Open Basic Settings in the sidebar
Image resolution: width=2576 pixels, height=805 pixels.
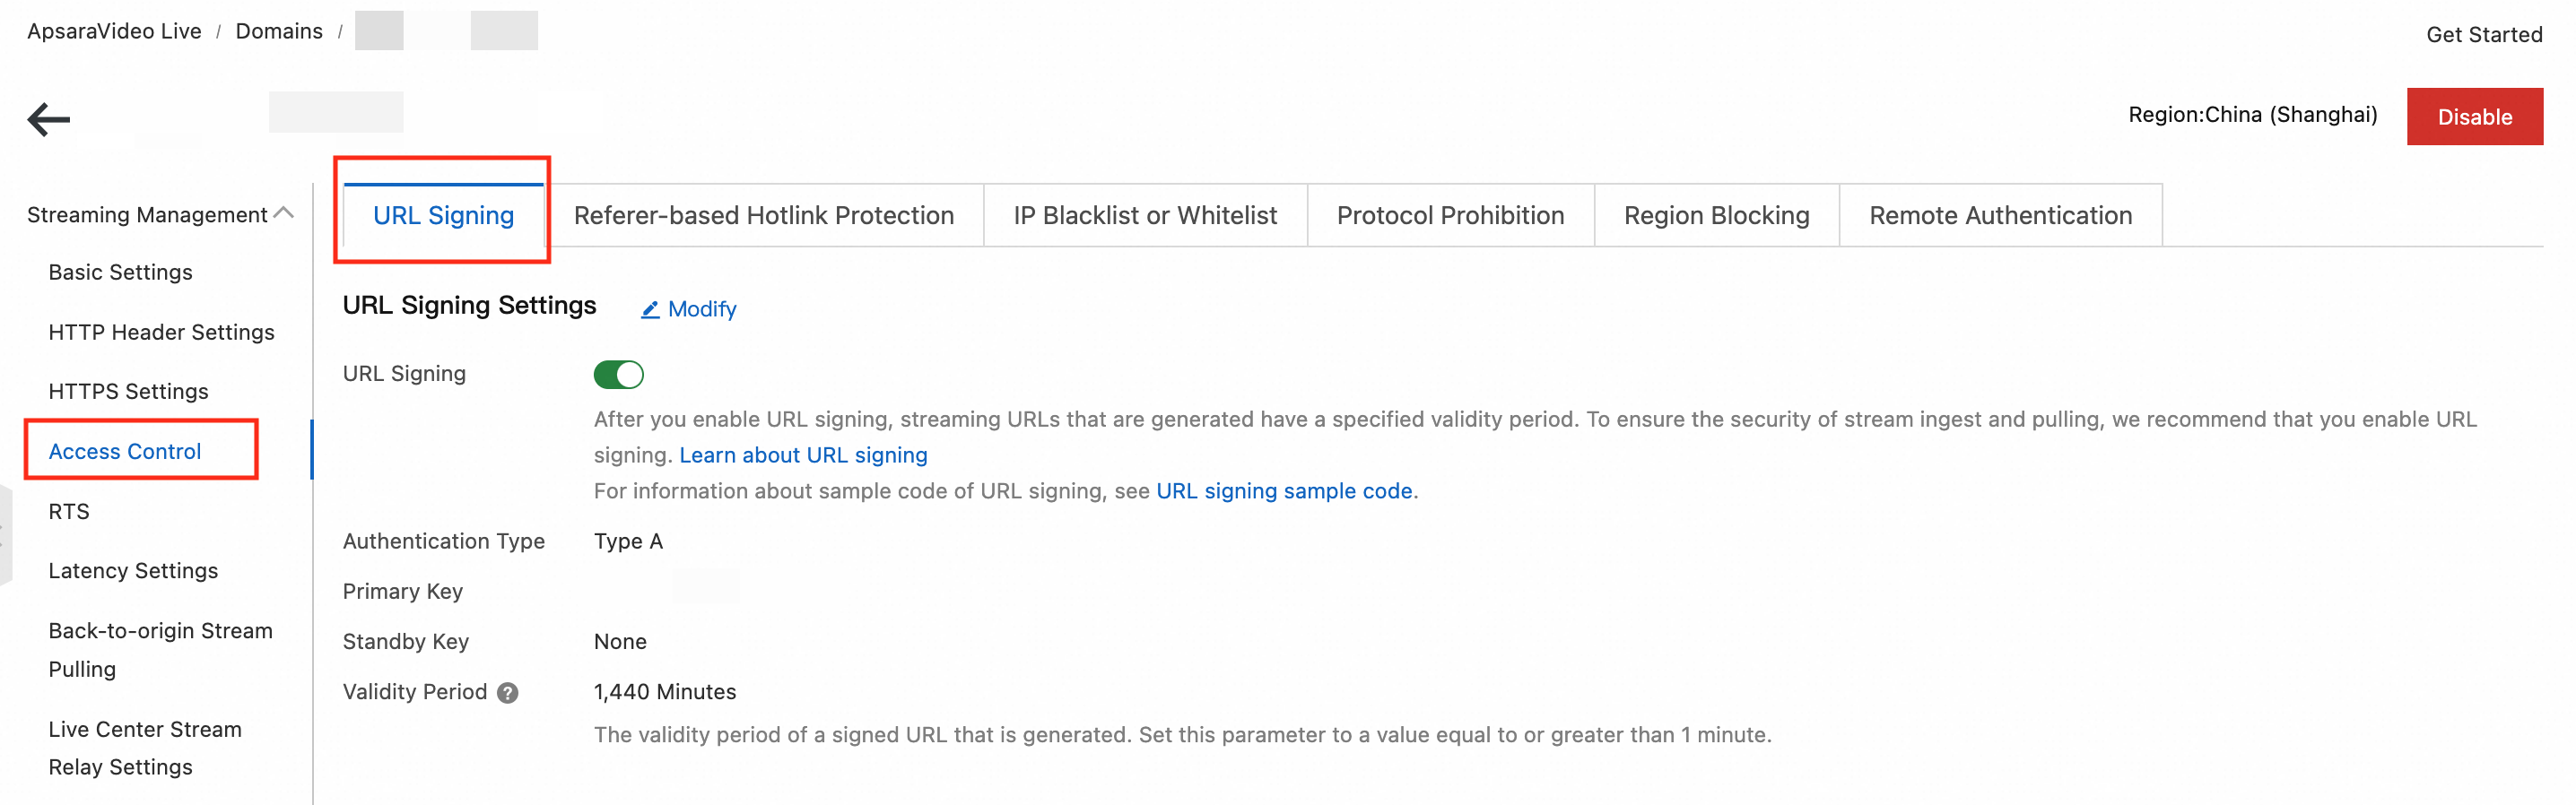(120, 273)
